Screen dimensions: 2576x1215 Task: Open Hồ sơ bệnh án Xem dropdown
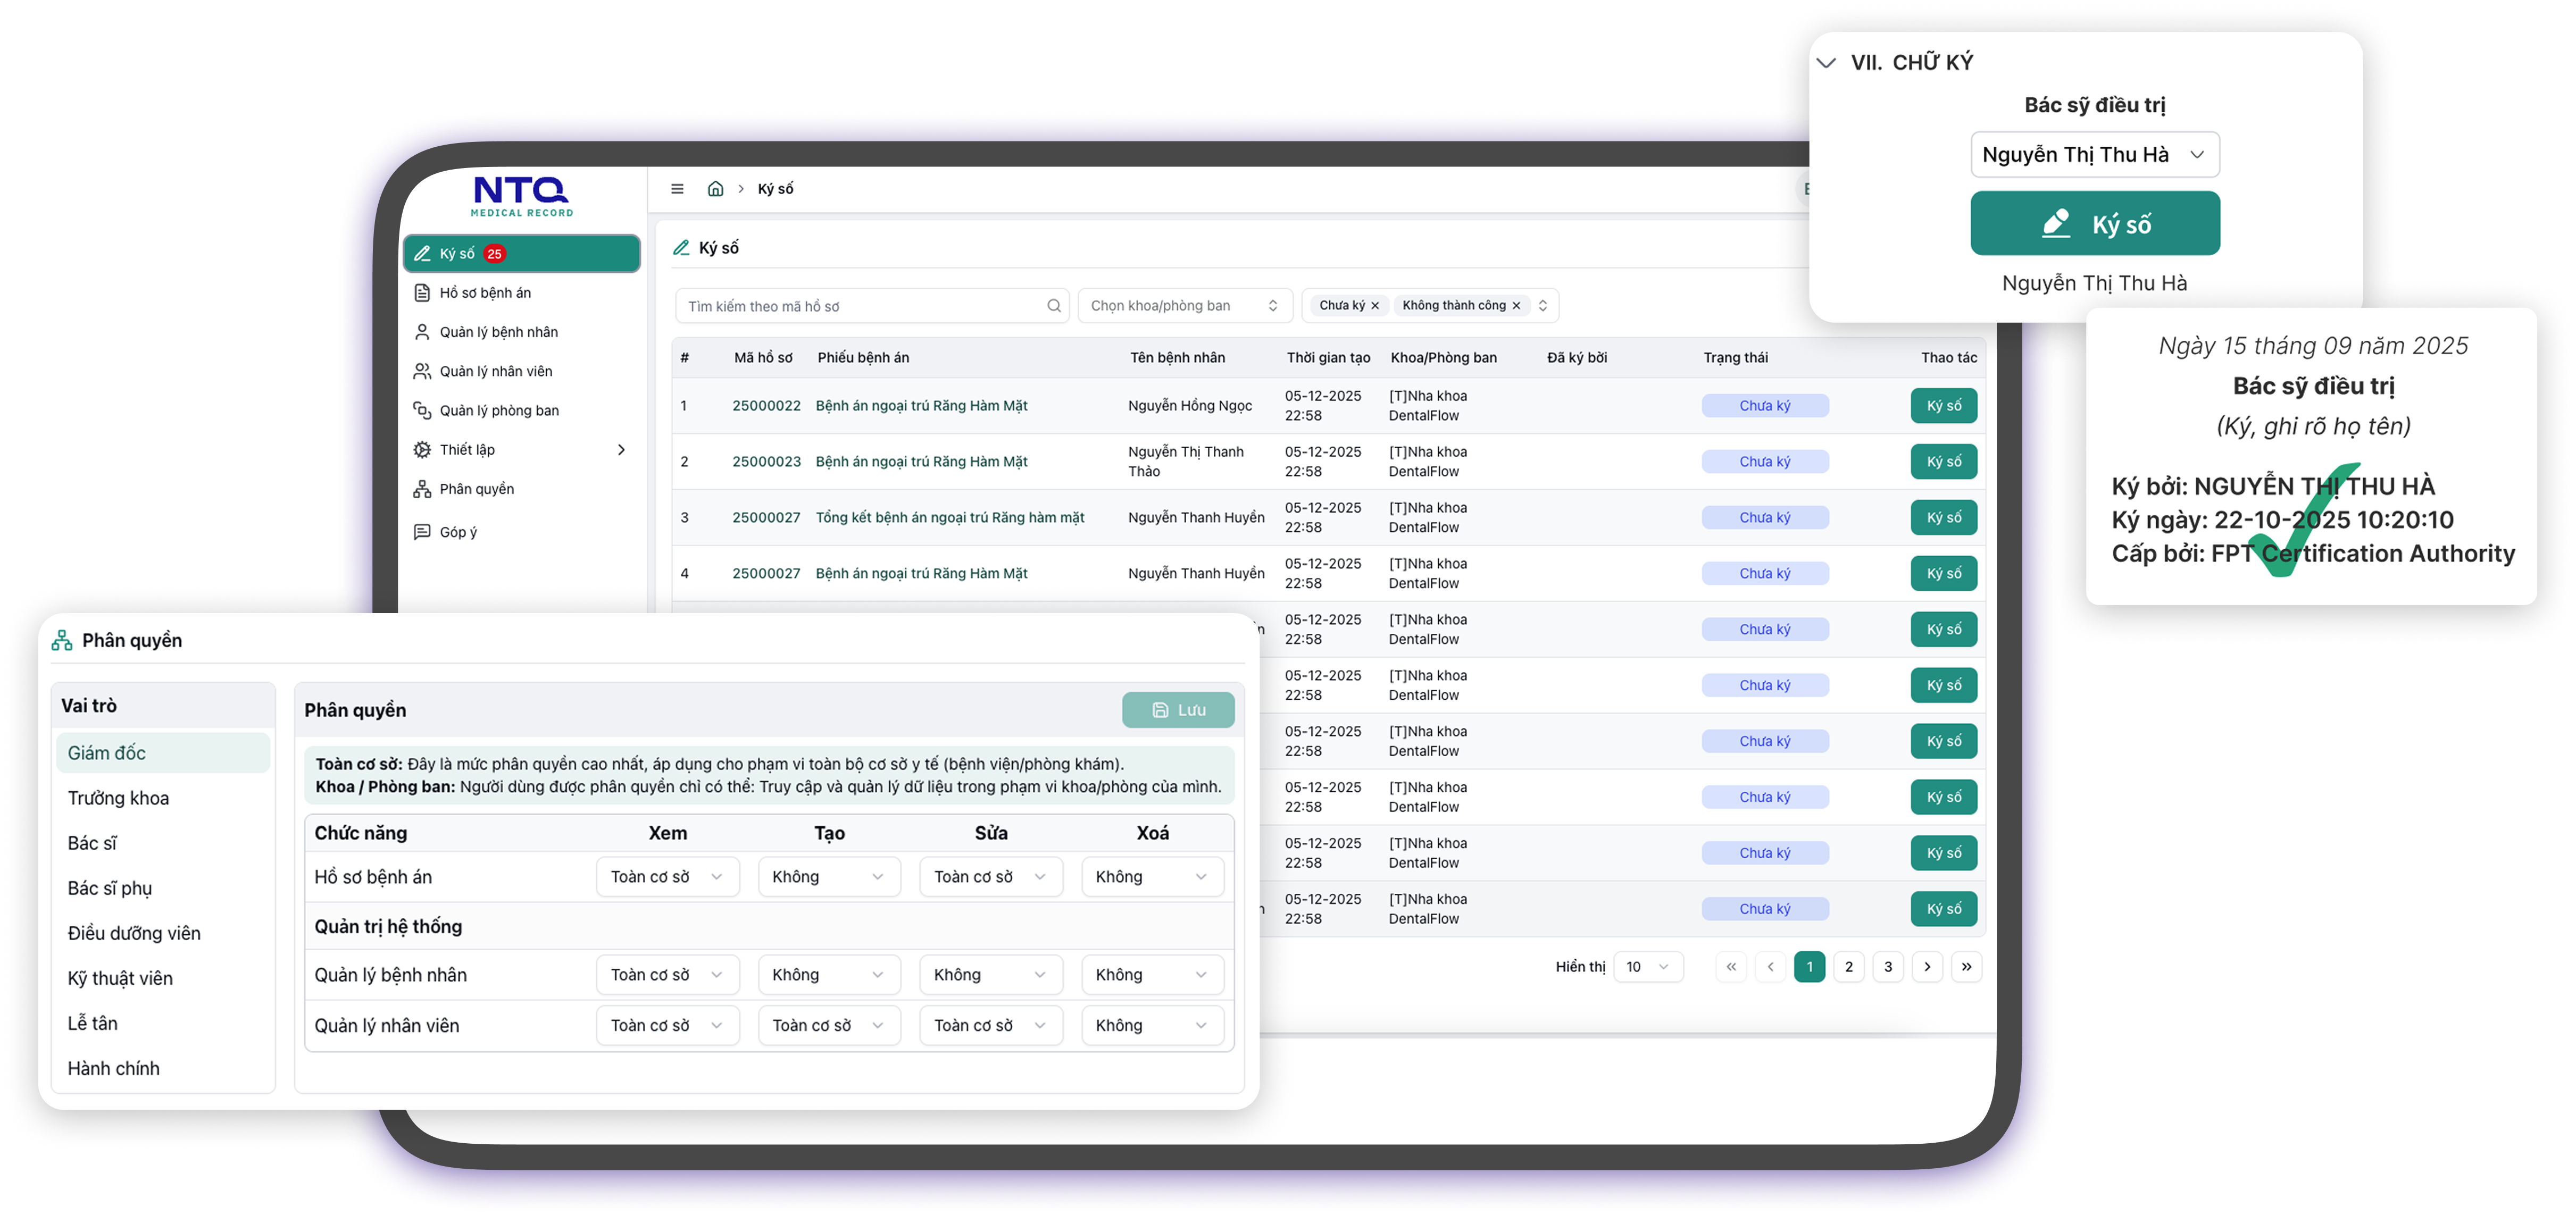click(667, 877)
